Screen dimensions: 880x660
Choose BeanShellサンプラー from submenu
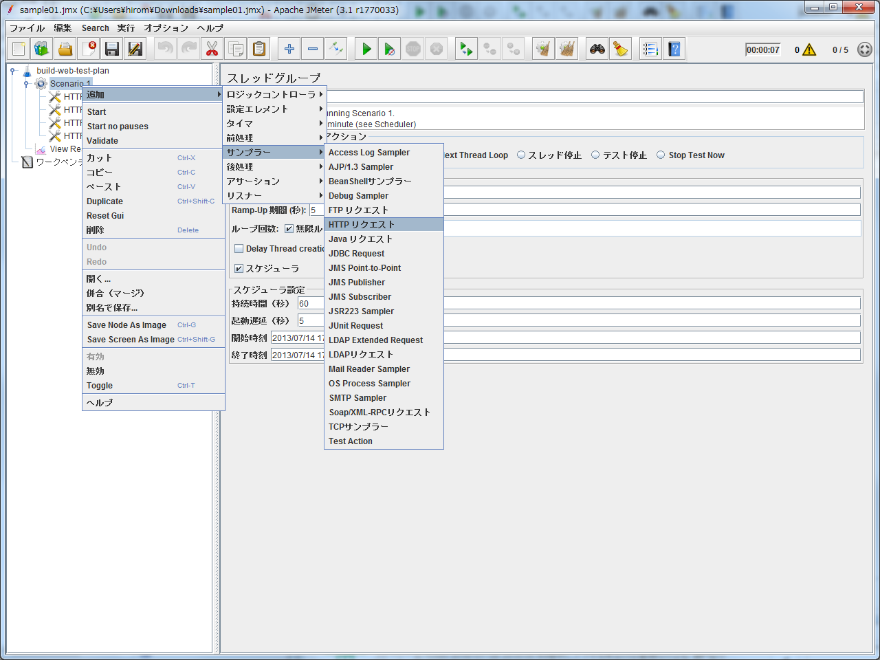click(x=384, y=181)
